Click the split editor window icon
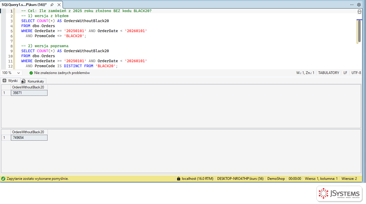This screenshot has width=366, height=204. pyautogui.click(x=360, y=12)
